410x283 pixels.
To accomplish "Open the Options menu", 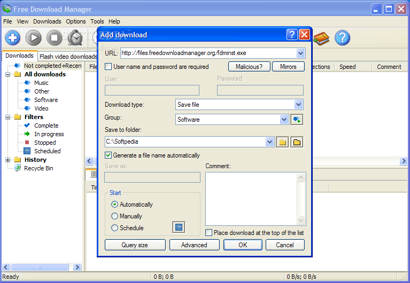I will point(75,21).
